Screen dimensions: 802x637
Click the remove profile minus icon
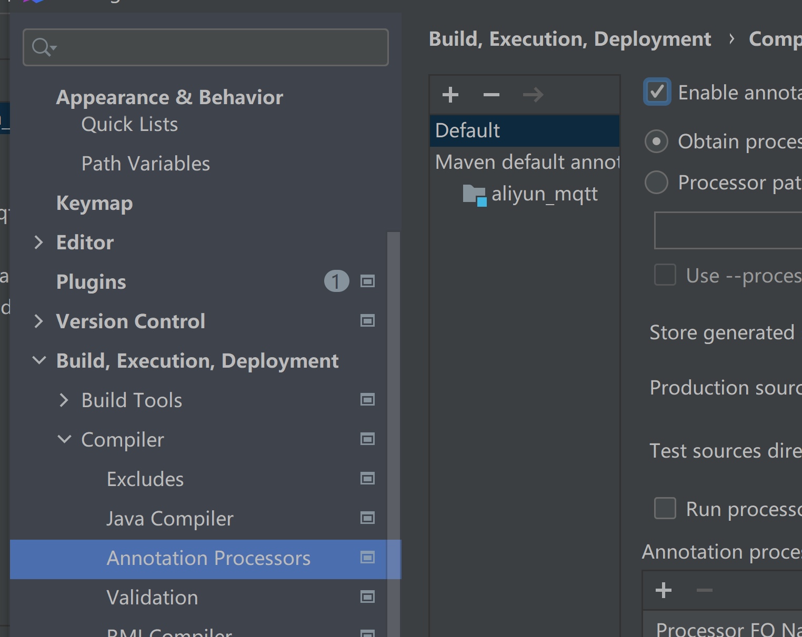click(x=491, y=95)
